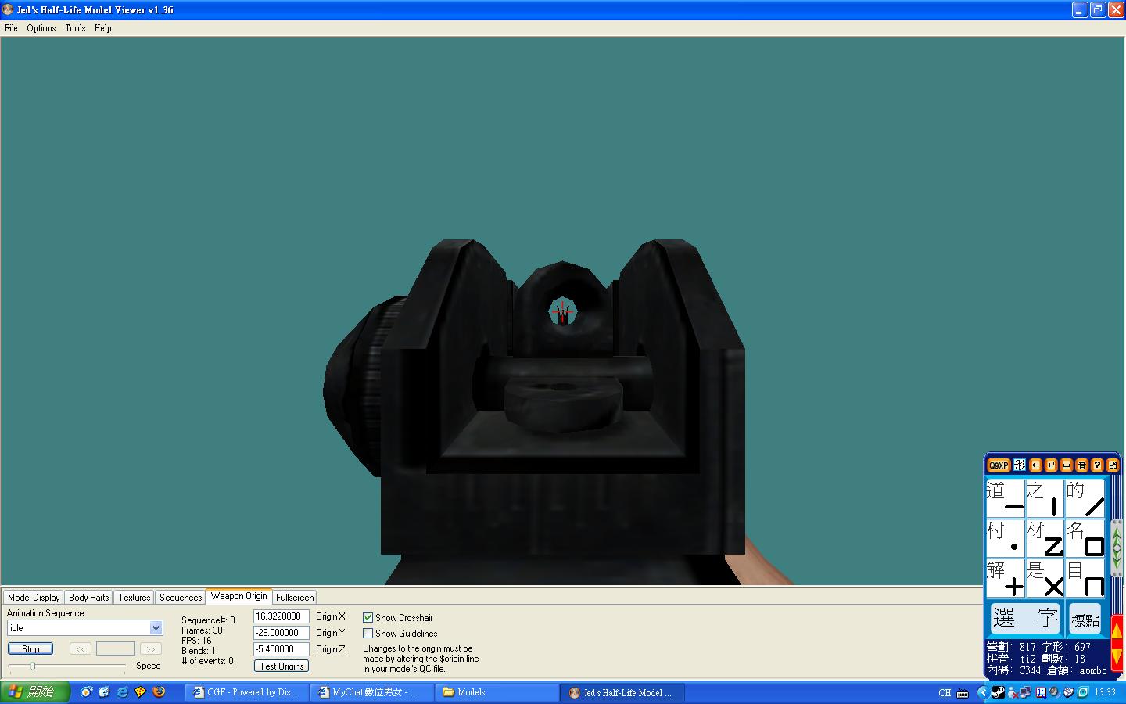Switch to the Model Display tab
1126x704 pixels.
tap(34, 598)
